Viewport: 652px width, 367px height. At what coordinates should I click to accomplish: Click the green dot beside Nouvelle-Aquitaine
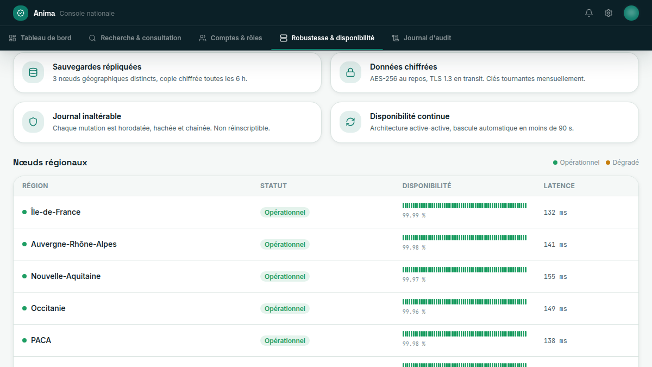(x=24, y=276)
